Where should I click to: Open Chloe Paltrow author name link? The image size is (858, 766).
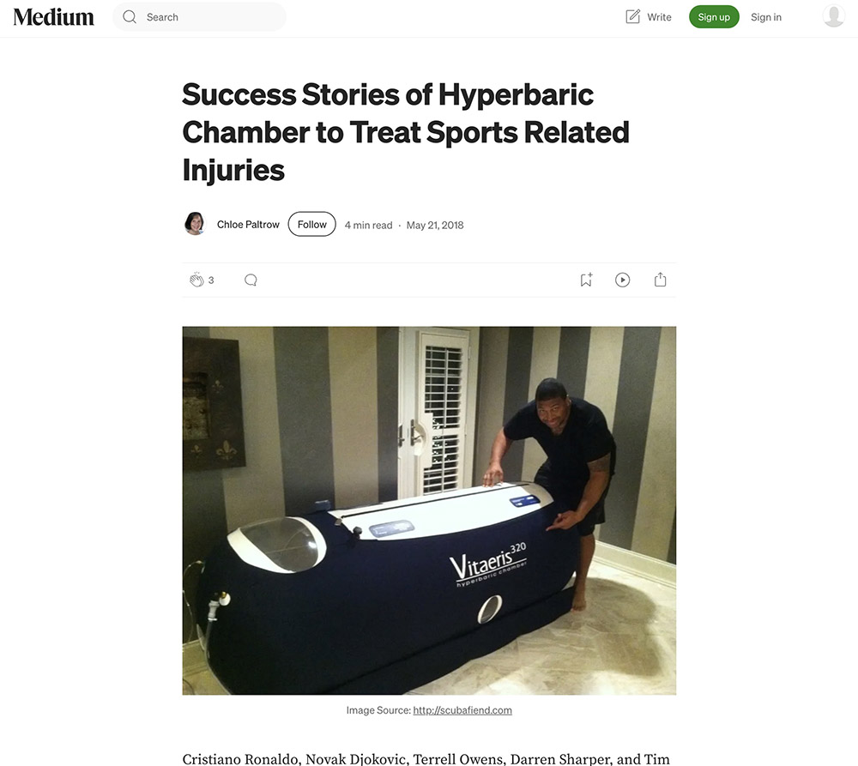[x=248, y=225]
